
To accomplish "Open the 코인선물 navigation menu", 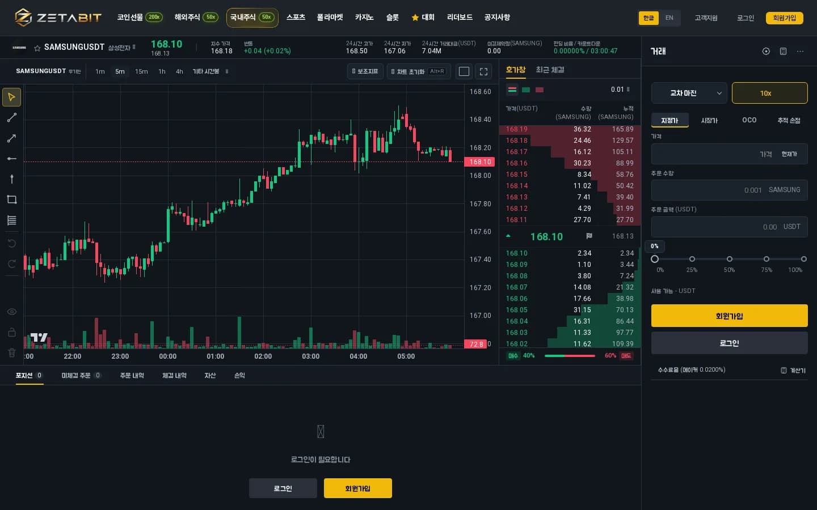I will pos(140,18).
